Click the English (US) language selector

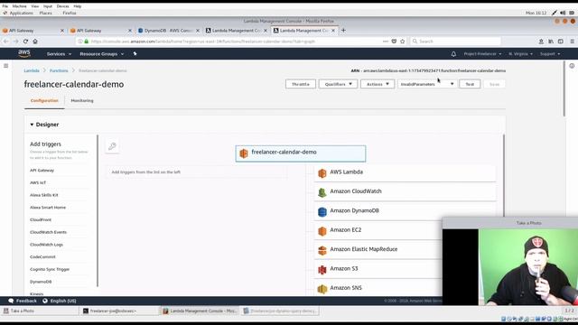[x=60, y=301]
